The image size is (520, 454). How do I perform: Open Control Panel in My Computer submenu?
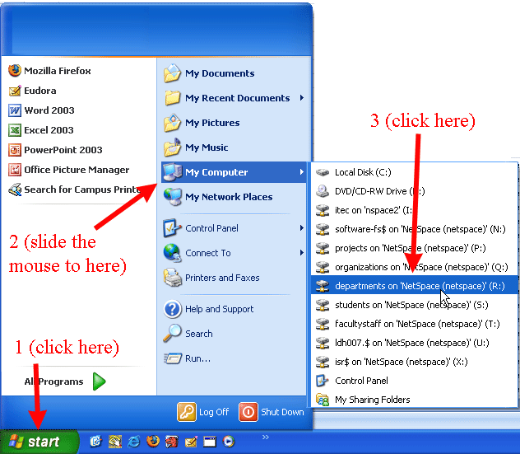(415, 381)
